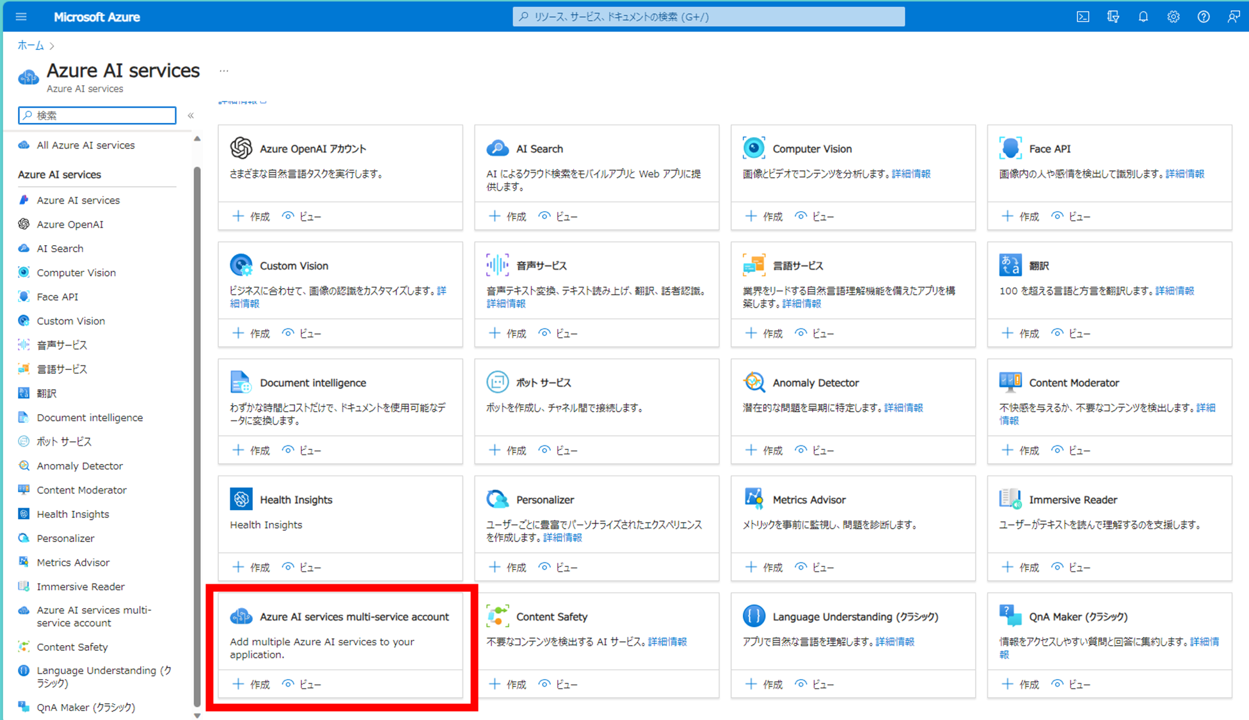
Task: Open portal settings gear icon
Action: 1173,17
